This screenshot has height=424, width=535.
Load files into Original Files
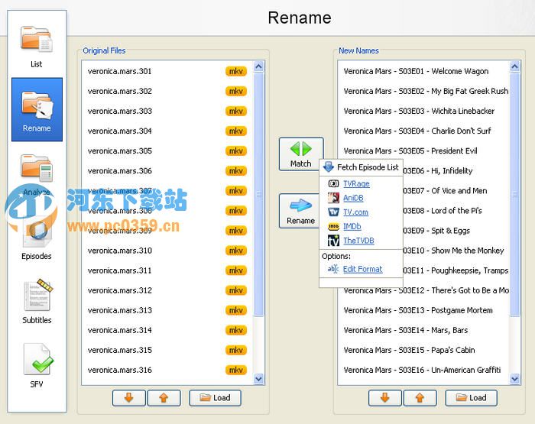216,398
